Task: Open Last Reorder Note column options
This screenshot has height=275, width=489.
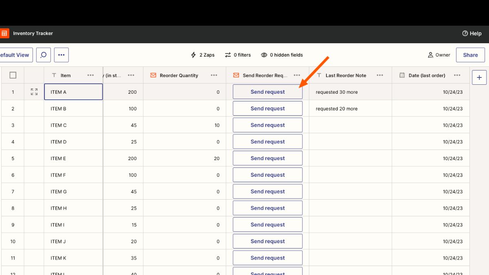Action: [380, 75]
